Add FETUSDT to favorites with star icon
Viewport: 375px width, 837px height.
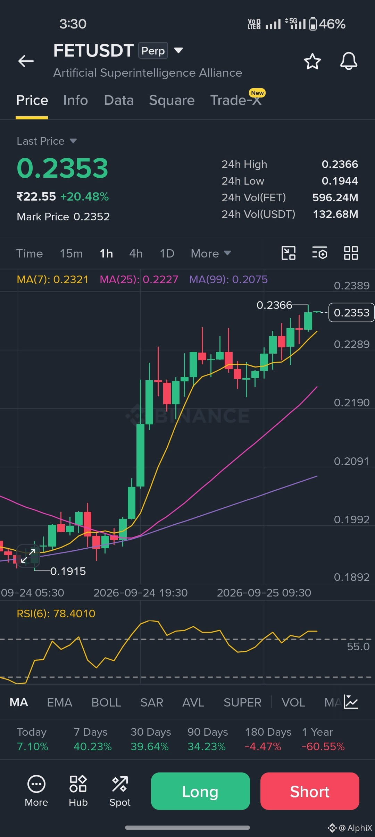tap(312, 61)
